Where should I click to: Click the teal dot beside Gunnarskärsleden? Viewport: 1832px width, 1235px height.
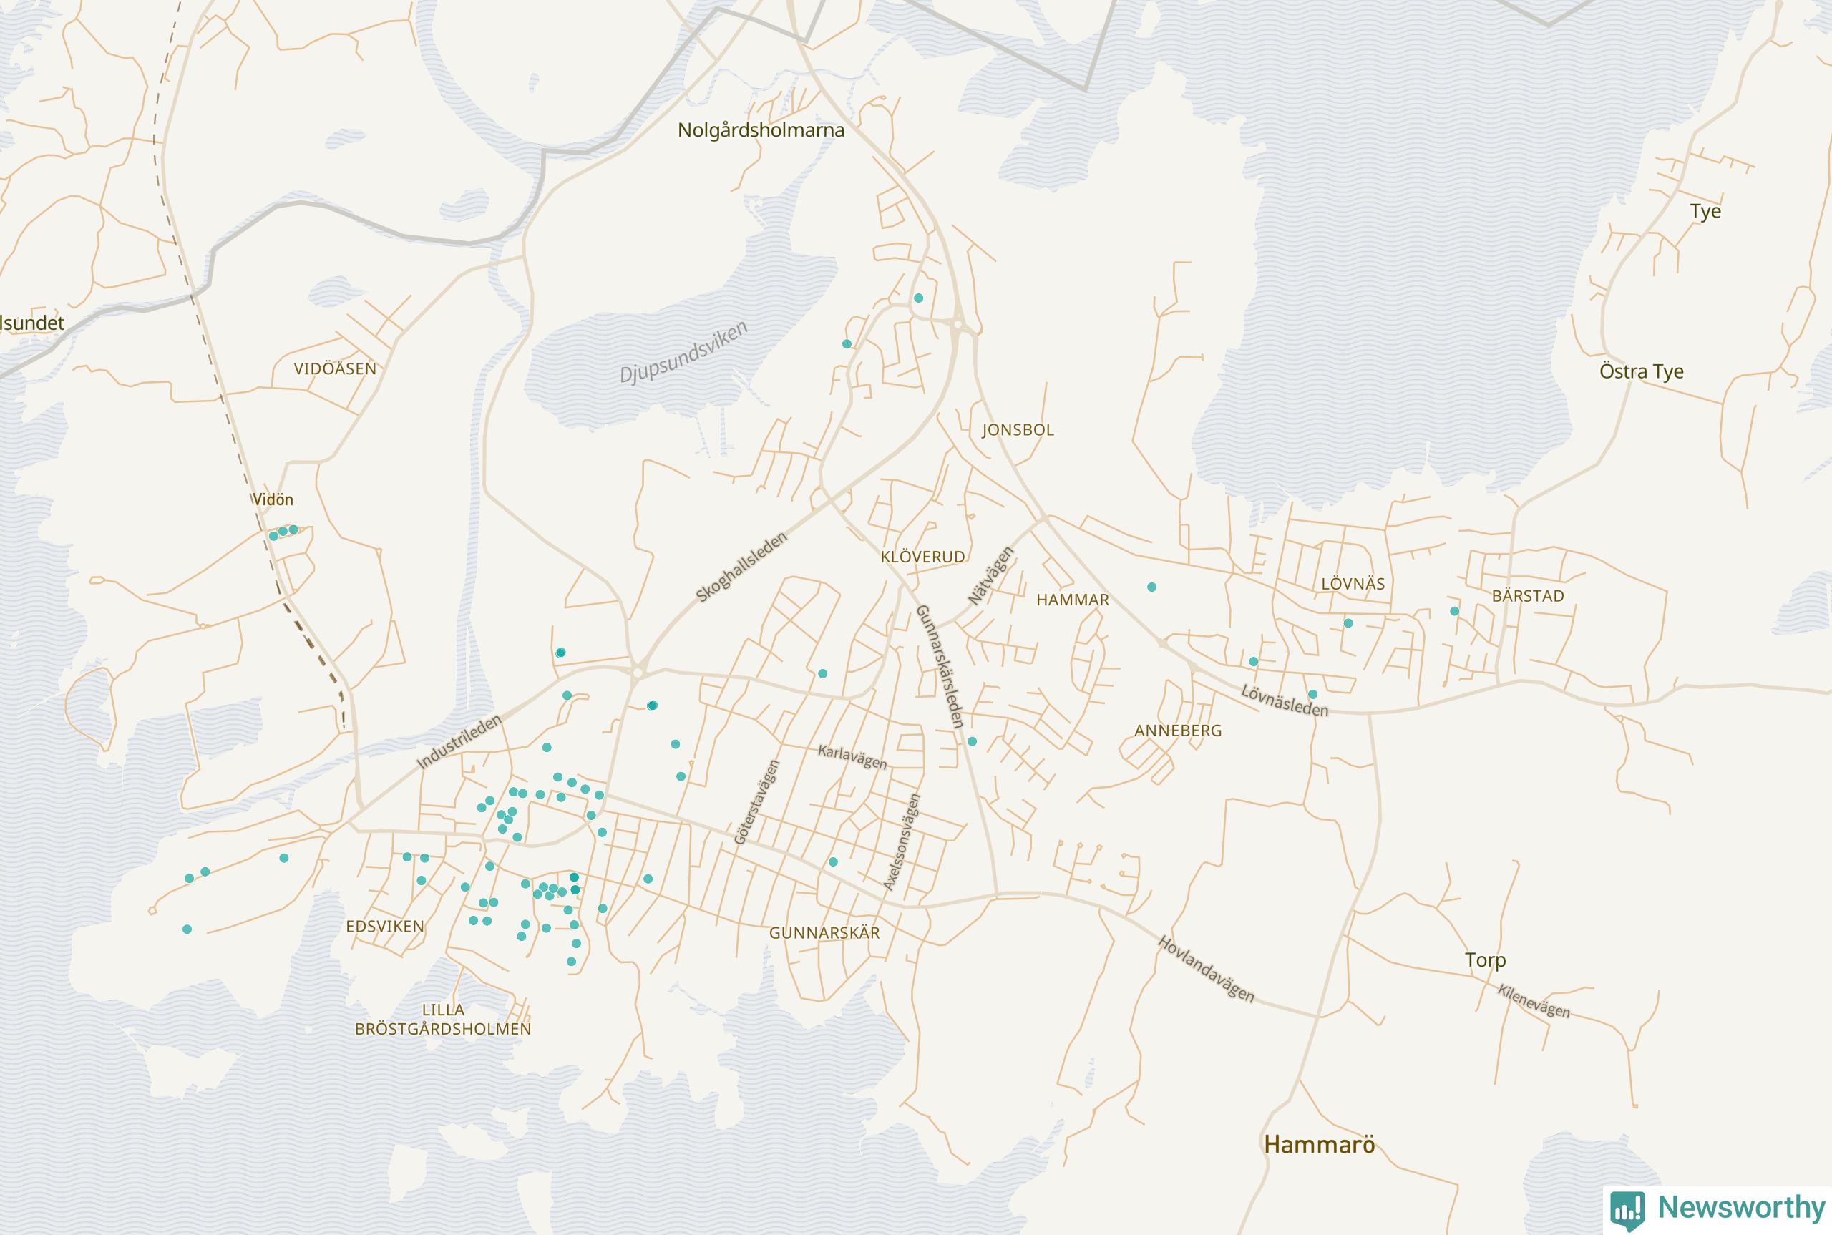(972, 741)
